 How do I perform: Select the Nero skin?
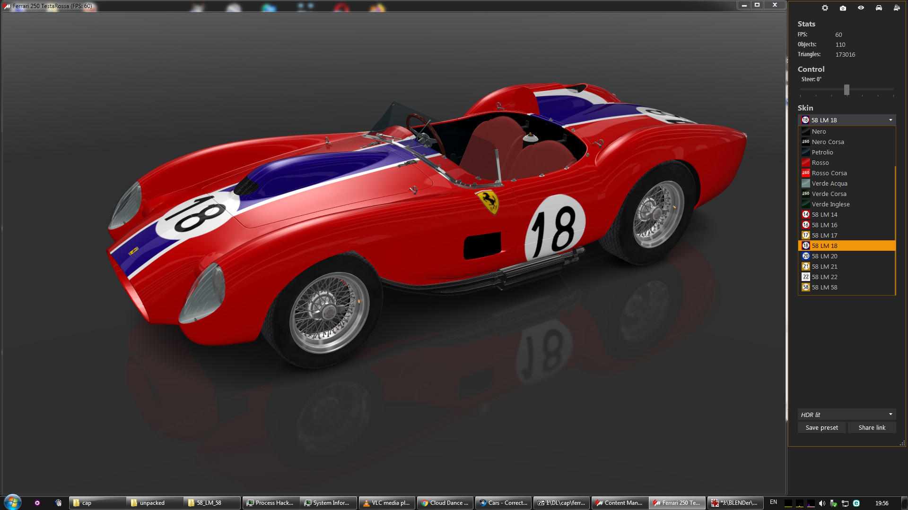pyautogui.click(x=847, y=132)
